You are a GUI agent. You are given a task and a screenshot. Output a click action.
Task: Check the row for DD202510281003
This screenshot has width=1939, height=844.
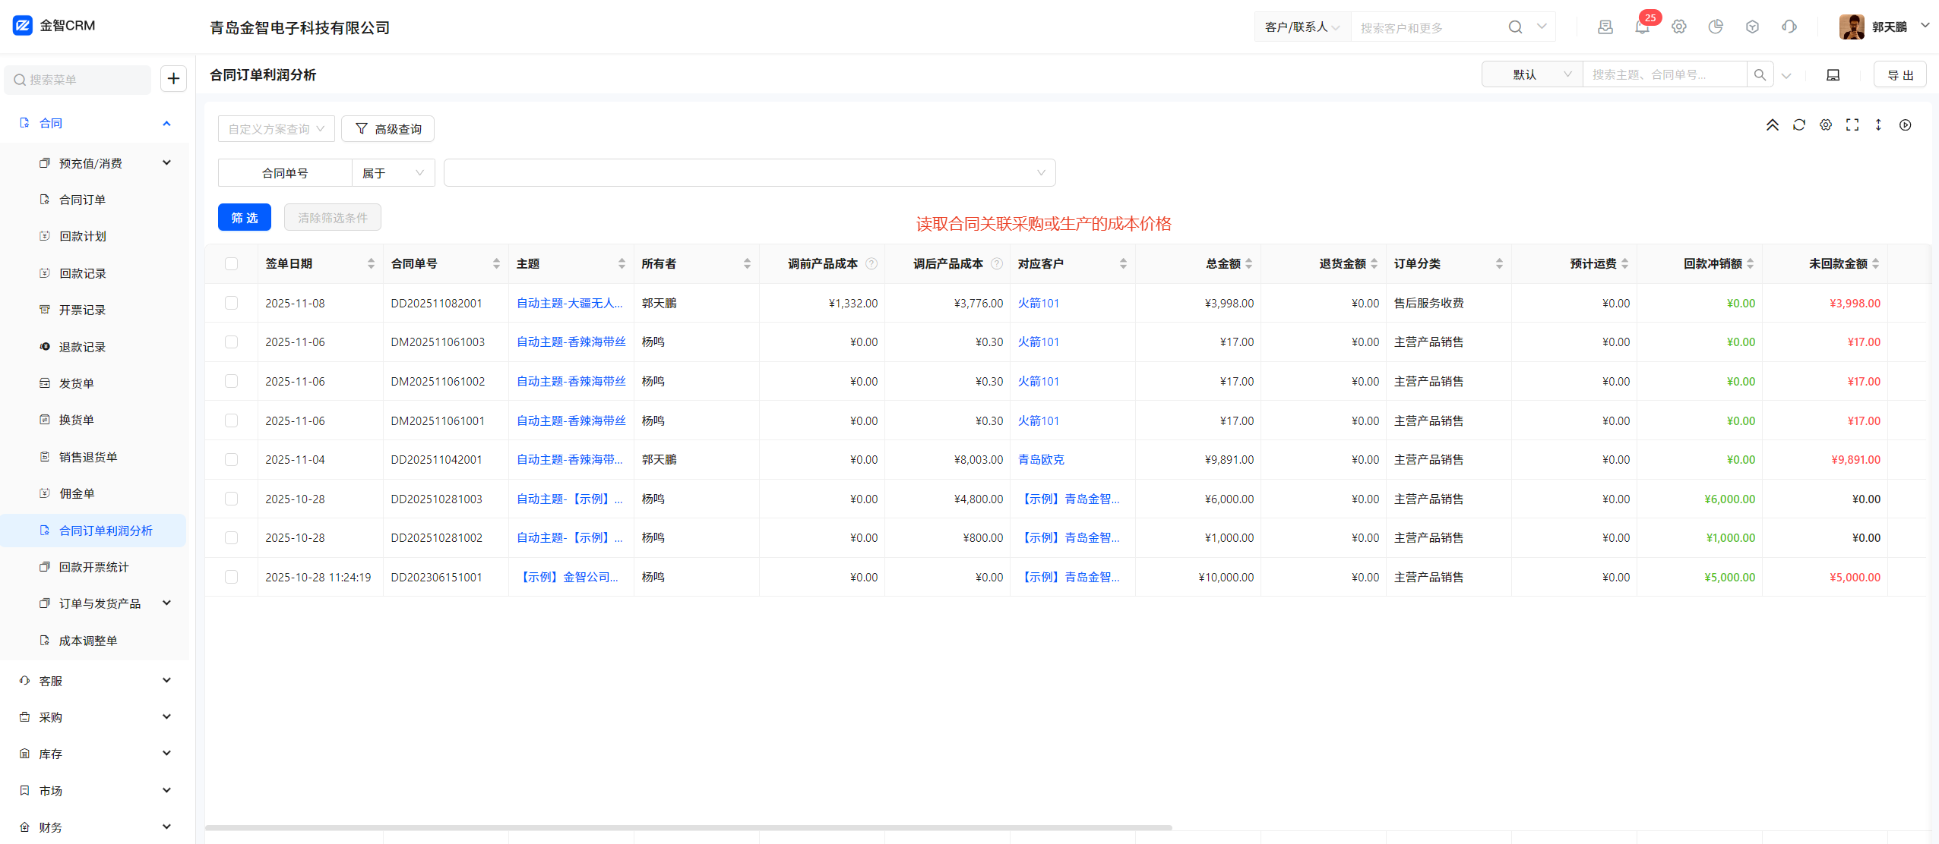click(232, 499)
